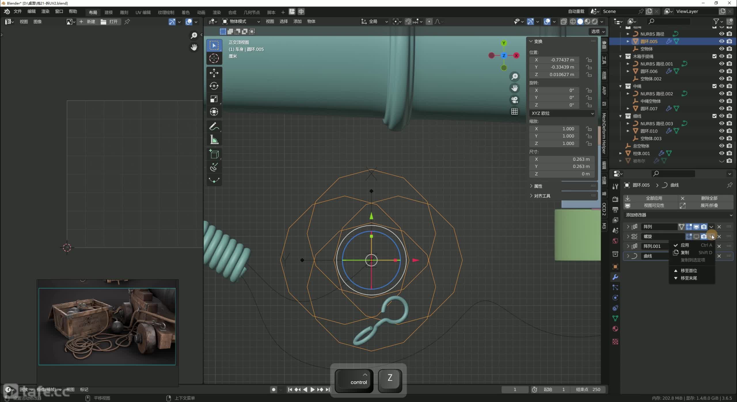Image resolution: width=737 pixels, height=402 pixels.
Task: Select the 3D Cursor tool
Action: pyautogui.click(x=214, y=58)
